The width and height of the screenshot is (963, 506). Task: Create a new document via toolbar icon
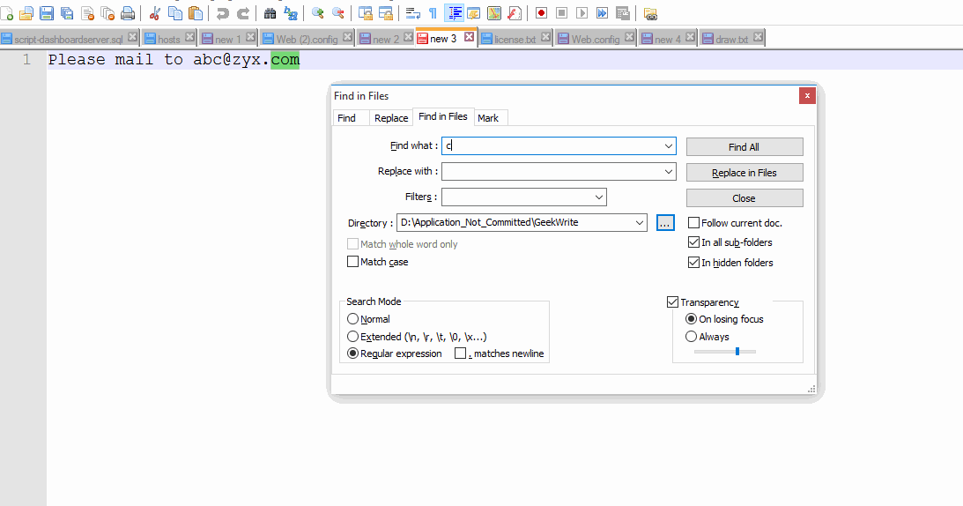coord(7,13)
